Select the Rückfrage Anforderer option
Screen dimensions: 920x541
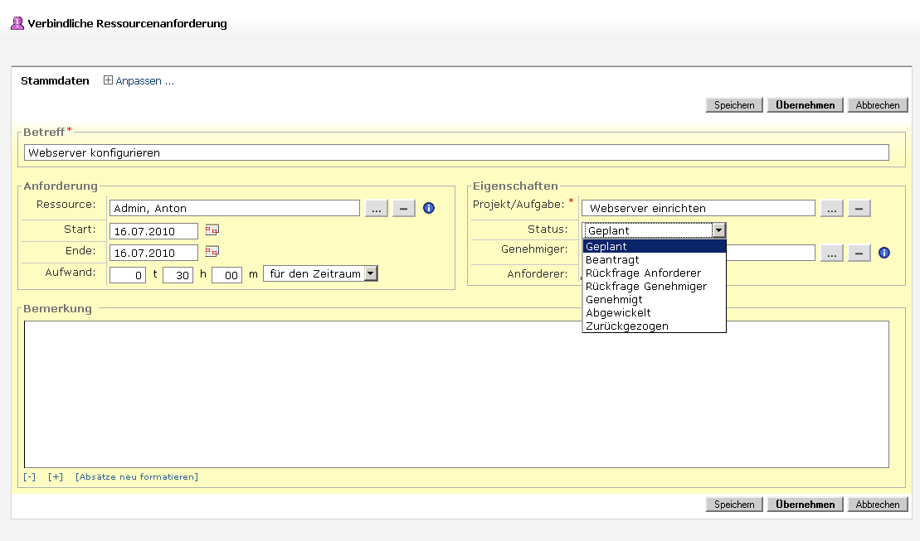point(655,273)
